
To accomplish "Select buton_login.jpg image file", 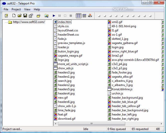I will click(x=68, y=51).
